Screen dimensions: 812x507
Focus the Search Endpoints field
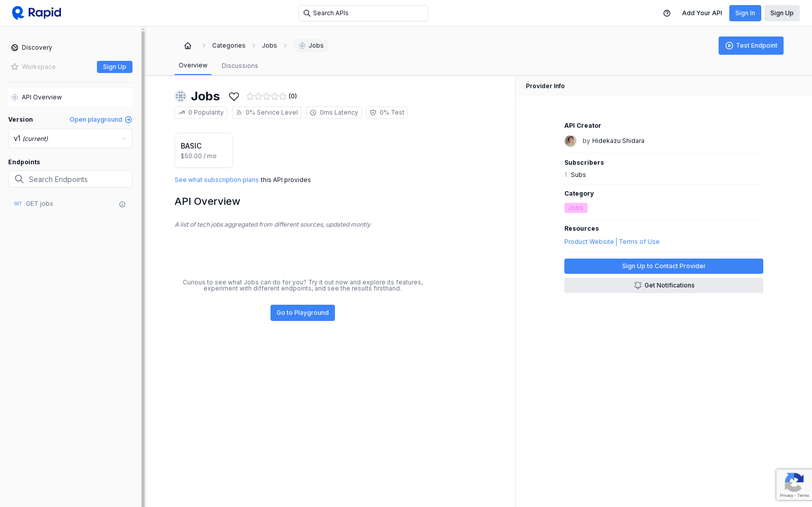[x=70, y=179]
